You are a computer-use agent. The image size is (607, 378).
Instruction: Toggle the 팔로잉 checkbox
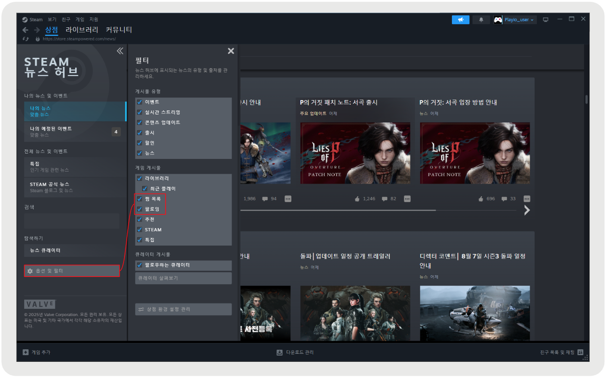point(139,209)
